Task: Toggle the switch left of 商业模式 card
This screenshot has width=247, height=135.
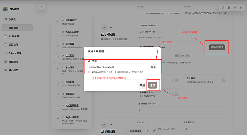Action: pyautogui.click(x=175, y=81)
